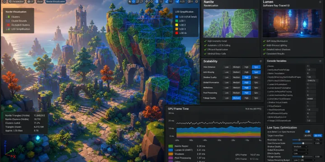Activate the Rotate gizmo tool
The width and height of the screenshot is (325, 162).
coord(138,1)
